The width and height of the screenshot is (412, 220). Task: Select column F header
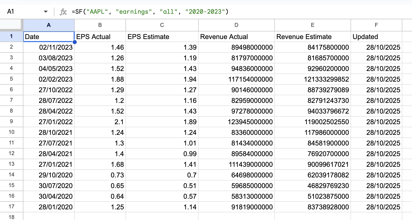(376, 25)
